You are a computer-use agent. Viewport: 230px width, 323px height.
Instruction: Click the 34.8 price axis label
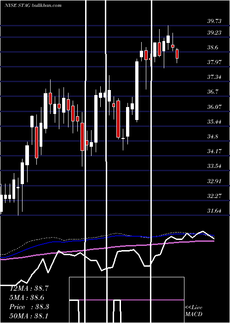213,137
